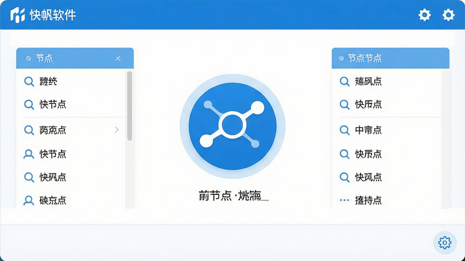This screenshot has height=261, width=465.
Task: Close the 节点 panel with its X
Action: tap(118, 58)
